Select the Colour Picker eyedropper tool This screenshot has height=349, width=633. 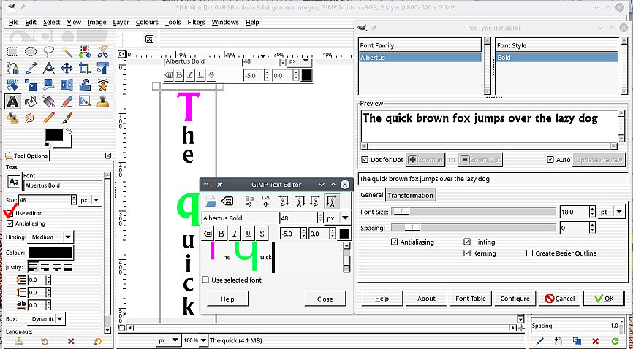(x=31, y=68)
